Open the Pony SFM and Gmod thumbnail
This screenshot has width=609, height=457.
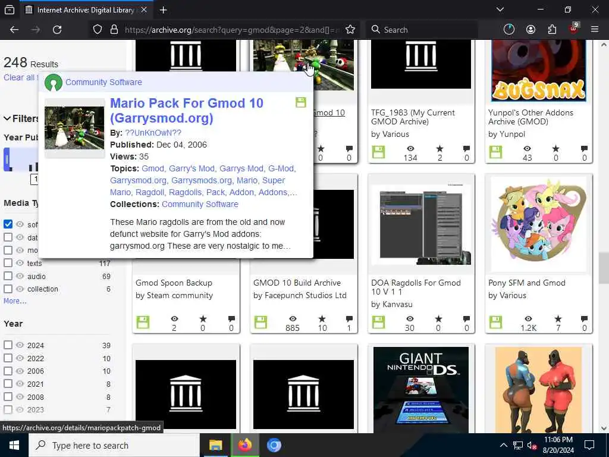coord(539,224)
